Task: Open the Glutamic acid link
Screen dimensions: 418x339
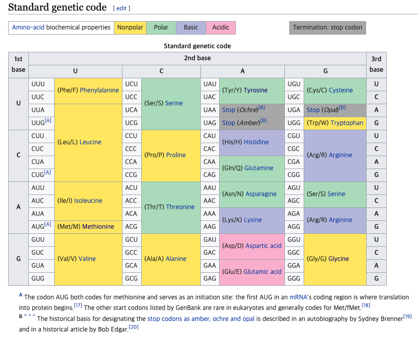Action: 262,272
